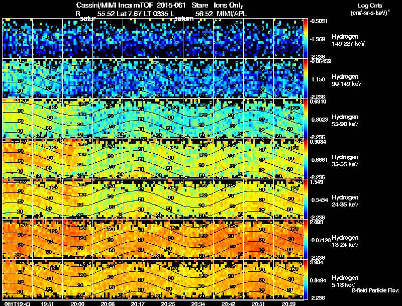Click the 35-55 keV image above the 061T19:43 label
The width and height of the screenshot is (402, 306).
(x=17, y=159)
